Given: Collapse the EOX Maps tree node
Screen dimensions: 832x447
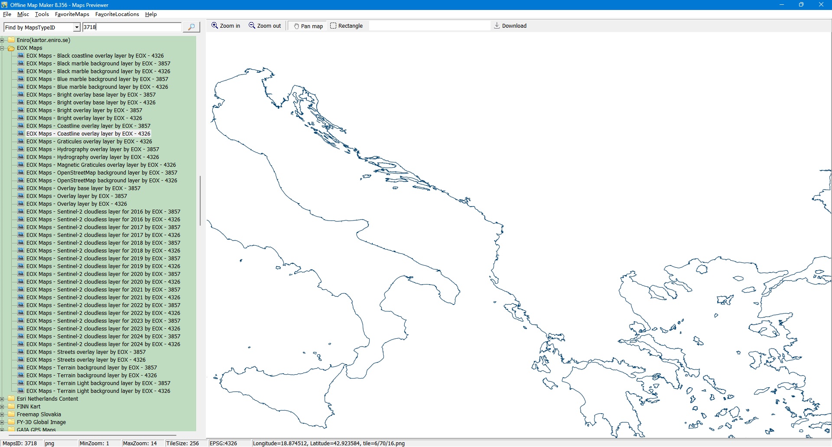Looking at the screenshot, I should [2, 48].
